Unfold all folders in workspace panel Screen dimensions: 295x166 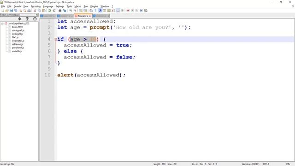(19, 19)
